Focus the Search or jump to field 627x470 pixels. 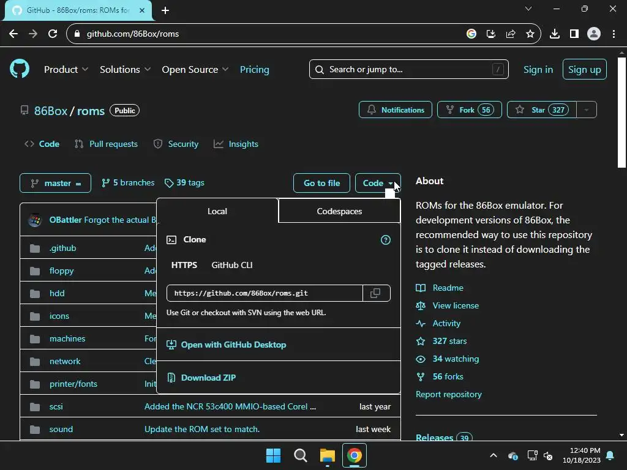click(x=408, y=70)
